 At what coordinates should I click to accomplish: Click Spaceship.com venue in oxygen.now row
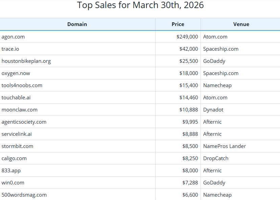pyautogui.click(x=221, y=73)
